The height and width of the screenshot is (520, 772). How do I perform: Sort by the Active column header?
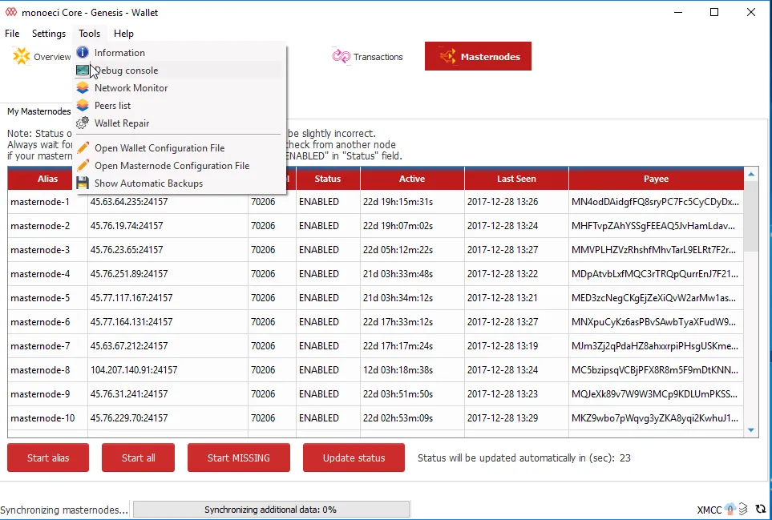412,179
